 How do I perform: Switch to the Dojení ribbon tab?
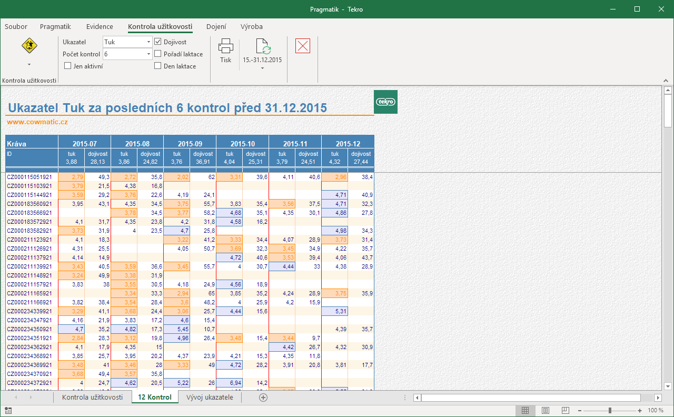[x=216, y=26]
